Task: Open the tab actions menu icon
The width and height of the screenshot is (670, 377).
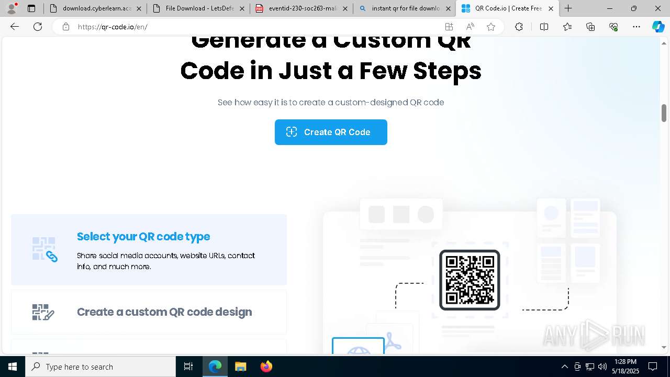Action: [x=31, y=8]
